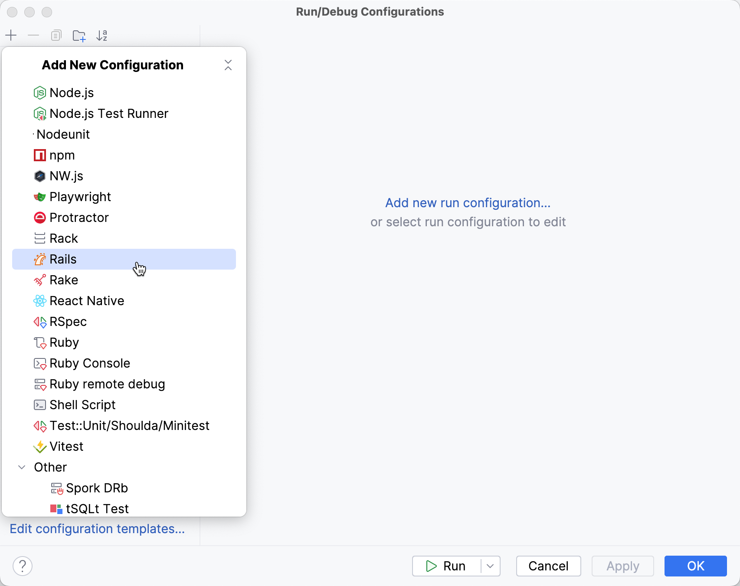The height and width of the screenshot is (586, 740).
Task: Select the Shell Script configuration type
Action: 82,404
